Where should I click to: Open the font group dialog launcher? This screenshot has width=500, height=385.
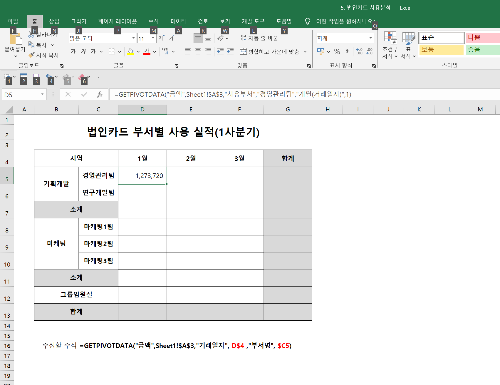[x=177, y=66]
